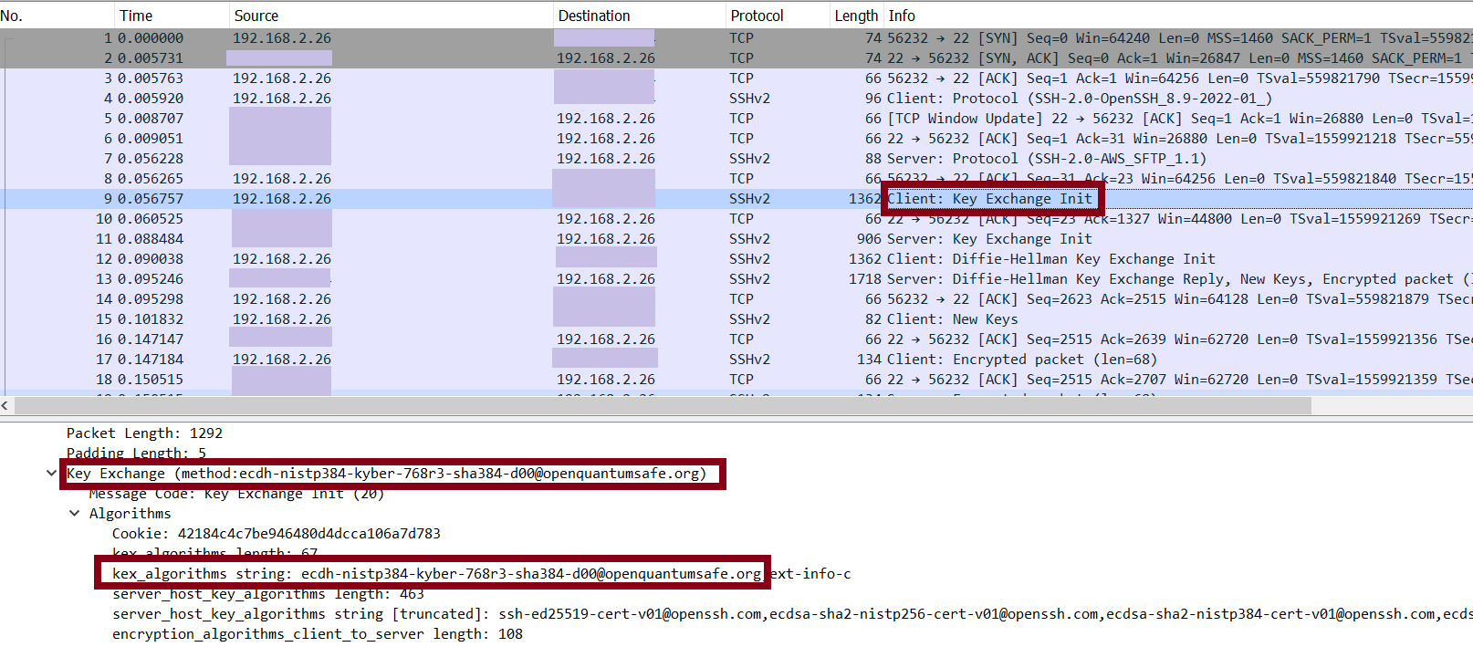The width and height of the screenshot is (1473, 647).
Task: Collapse the Algorithms tree node
Action: coord(74,514)
